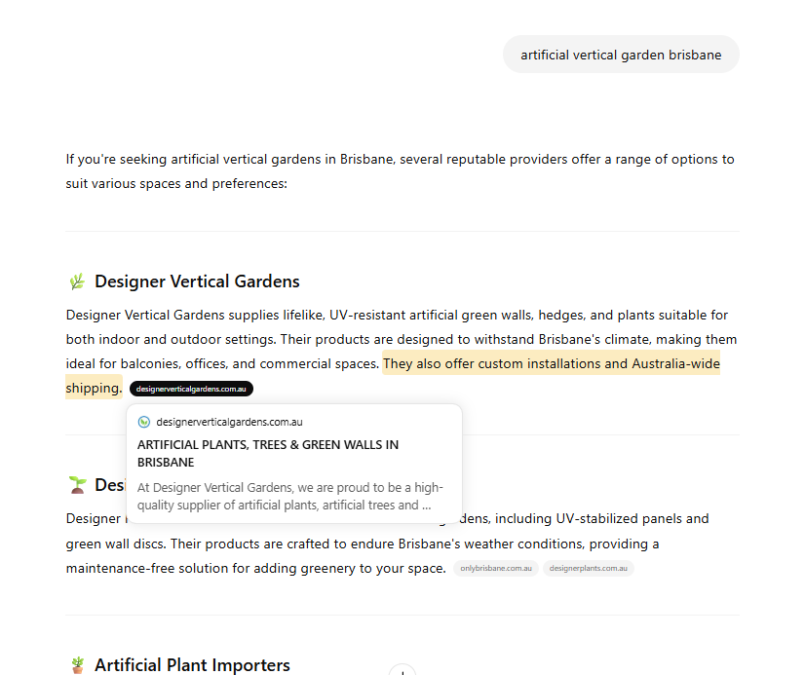
Task: Click the maintenance-free solution sentence
Action: [255, 568]
